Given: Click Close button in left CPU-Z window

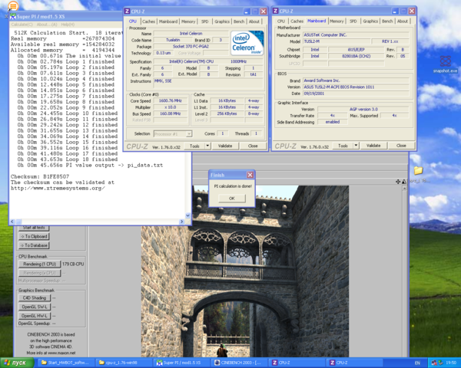Looking at the screenshot, I should [253, 146].
